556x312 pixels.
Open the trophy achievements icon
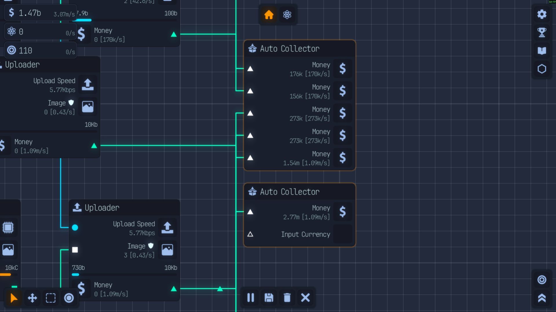(x=542, y=32)
